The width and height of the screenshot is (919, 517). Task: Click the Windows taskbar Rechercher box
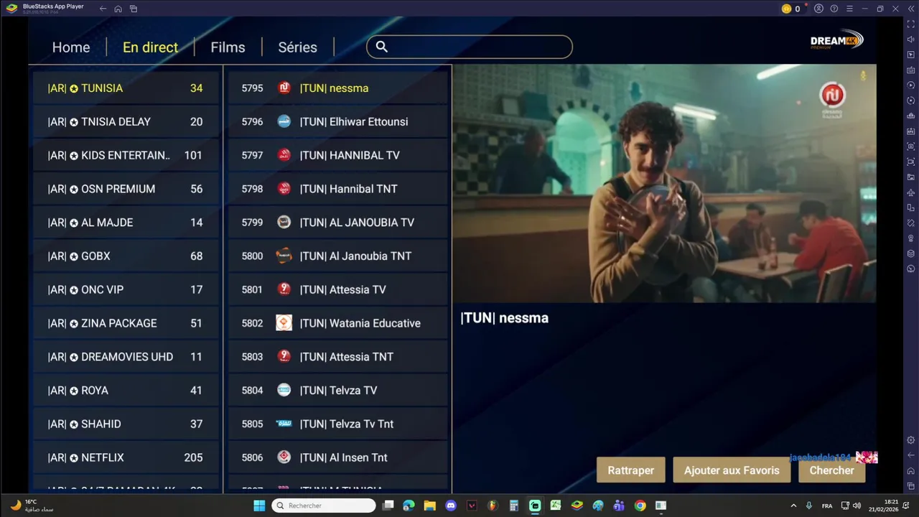(x=324, y=506)
